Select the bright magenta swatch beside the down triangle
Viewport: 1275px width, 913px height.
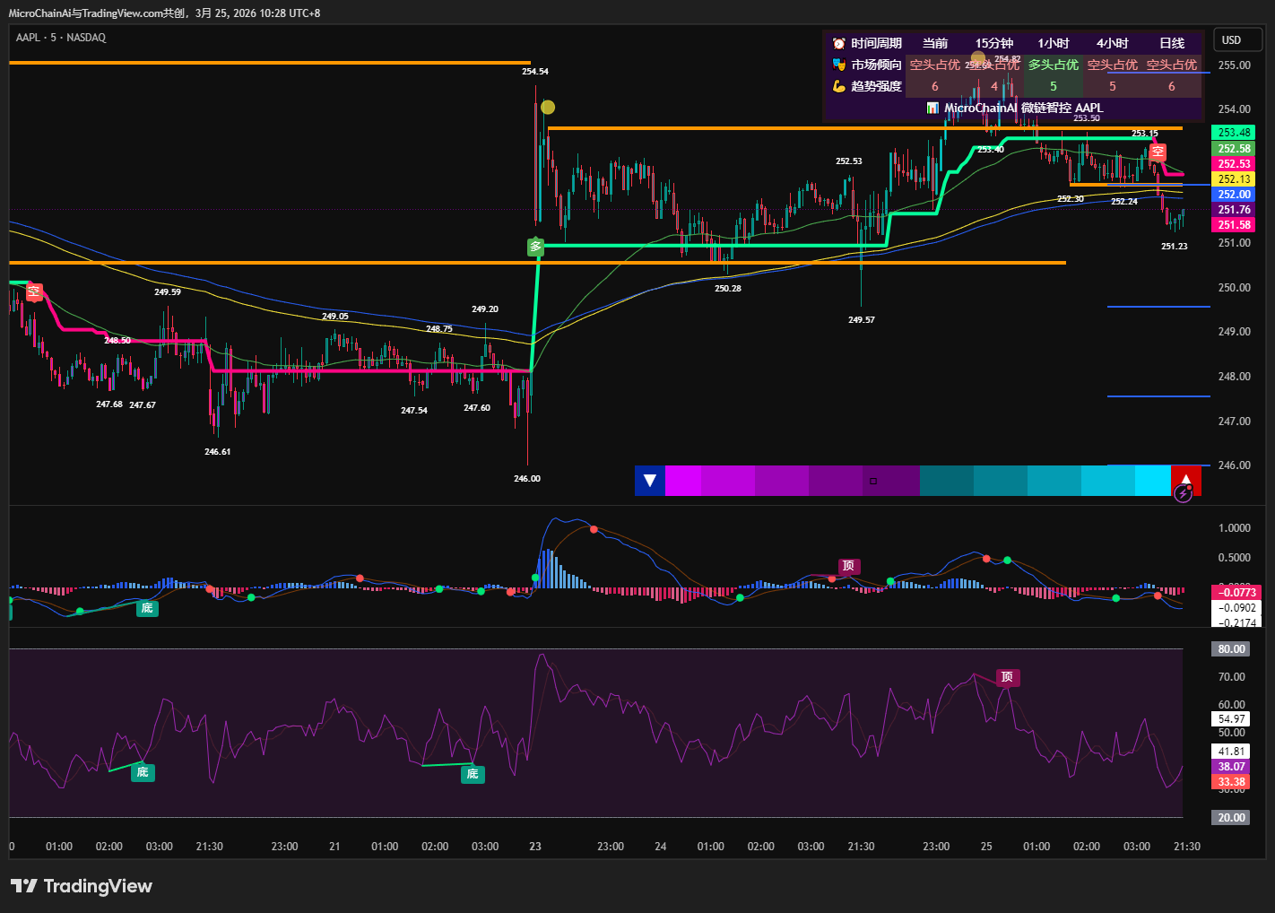(683, 481)
